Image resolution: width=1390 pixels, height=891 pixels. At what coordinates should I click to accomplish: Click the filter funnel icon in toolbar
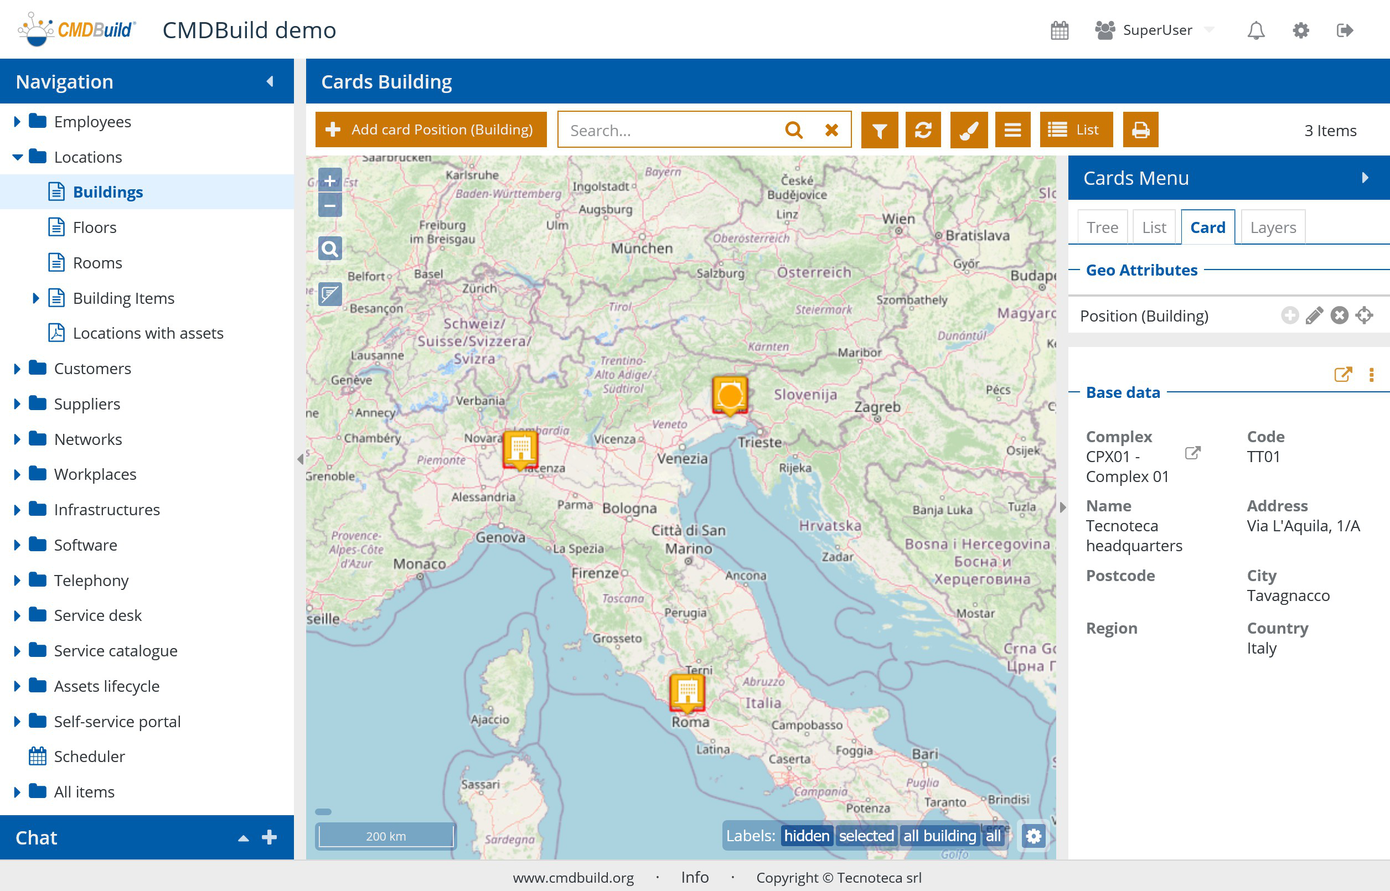pos(879,130)
